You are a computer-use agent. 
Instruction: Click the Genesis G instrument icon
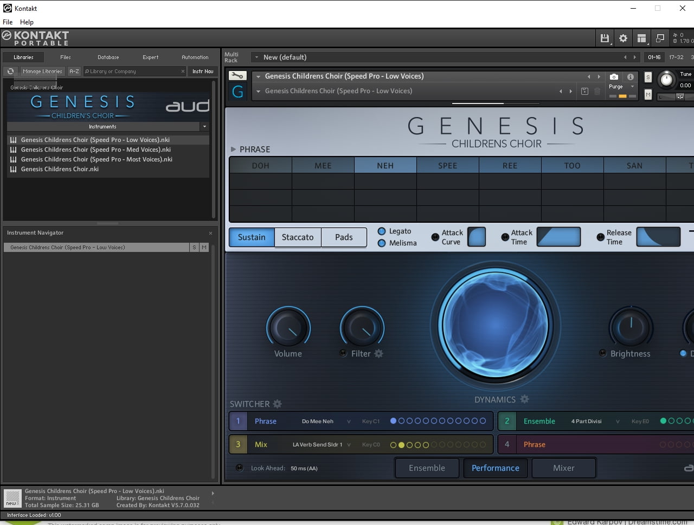click(x=237, y=91)
